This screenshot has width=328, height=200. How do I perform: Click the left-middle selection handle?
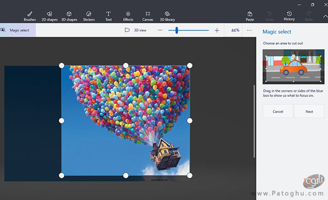[x=61, y=120]
